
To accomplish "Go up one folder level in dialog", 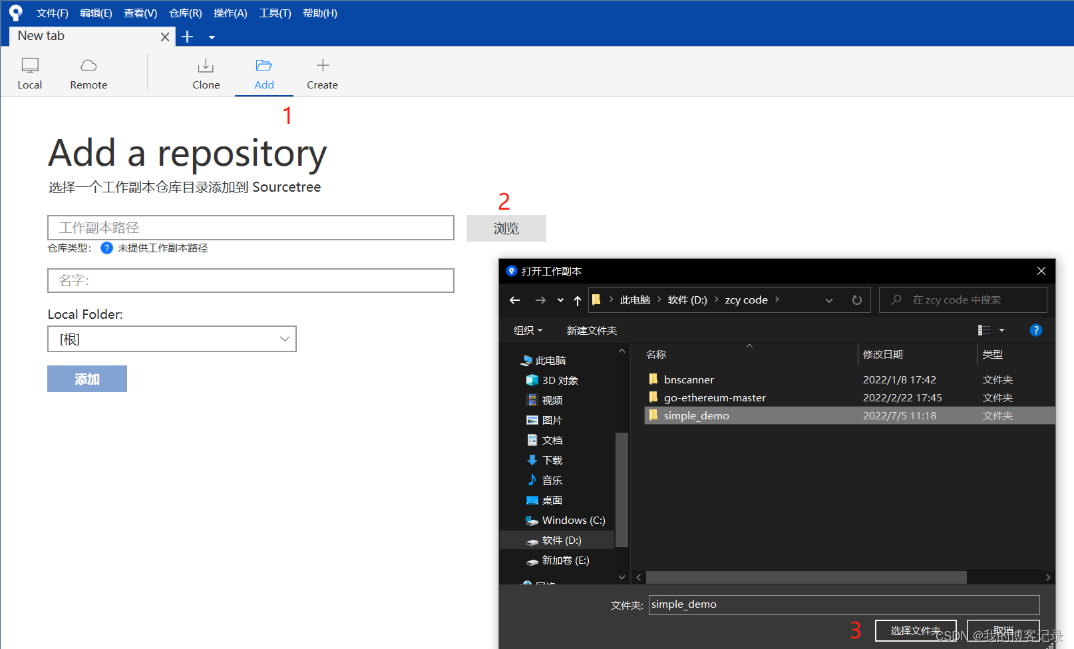I will [x=577, y=300].
